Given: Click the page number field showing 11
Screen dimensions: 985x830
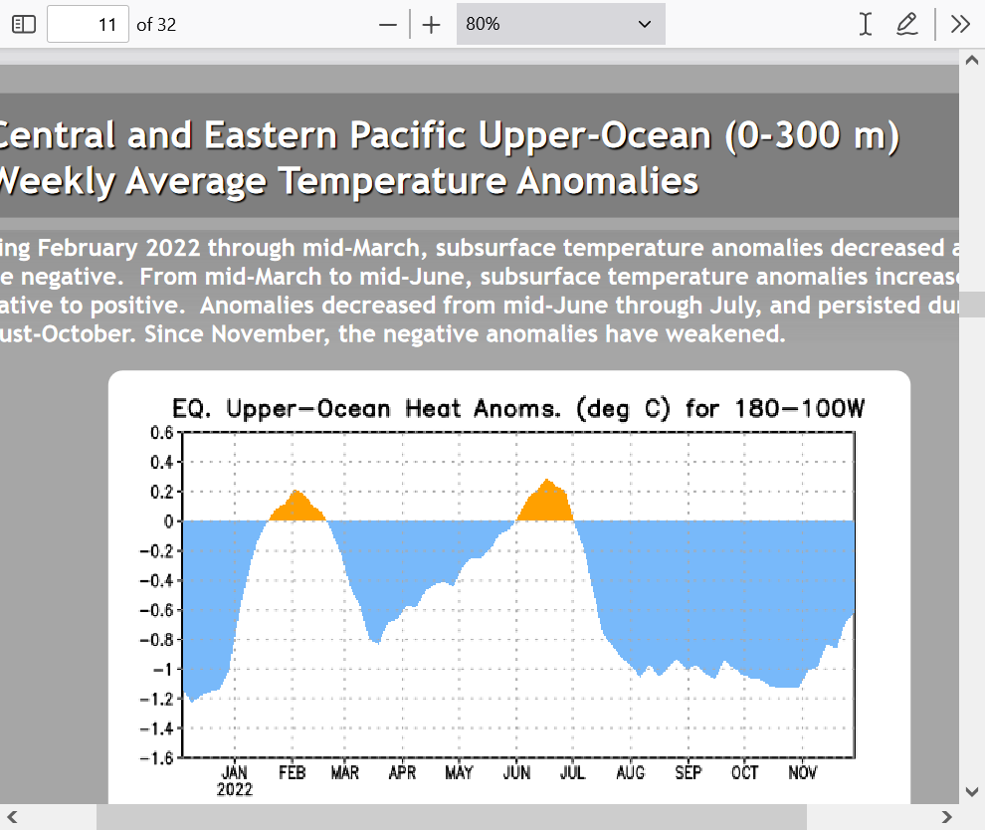Looking at the screenshot, I should tap(88, 24).
